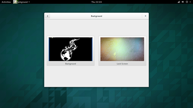Open the Activities overview

(x=6, y=2)
